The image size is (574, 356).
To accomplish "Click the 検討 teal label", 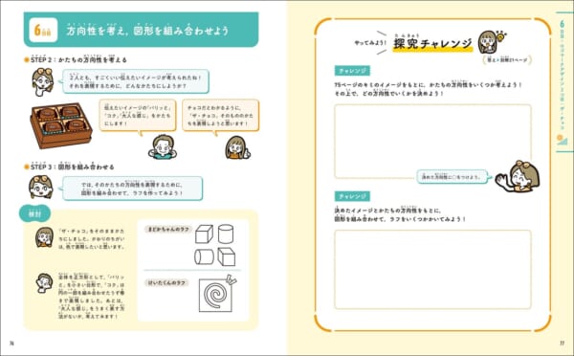I will (x=34, y=214).
